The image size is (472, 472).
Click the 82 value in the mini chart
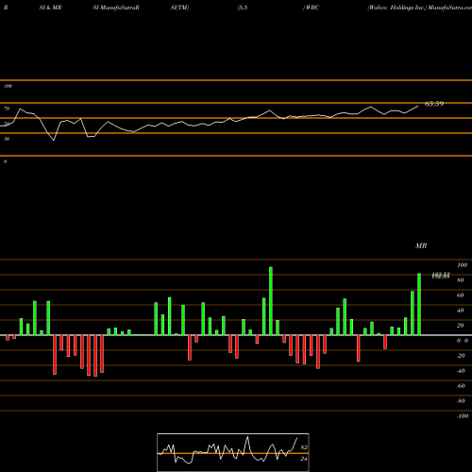tap(304, 447)
